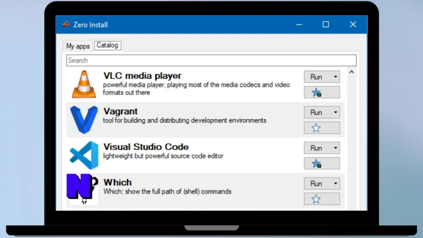Maximize the Zero Install window

click(x=326, y=24)
